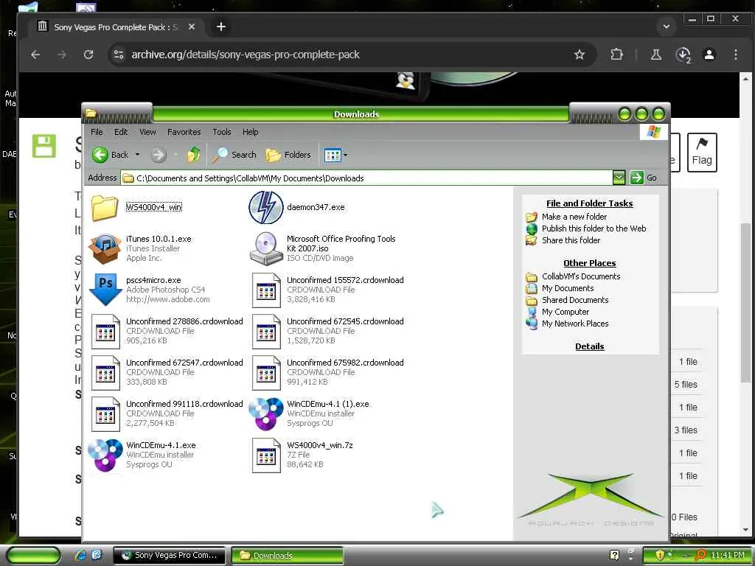Click the Flag button on archive.org page

(702, 153)
